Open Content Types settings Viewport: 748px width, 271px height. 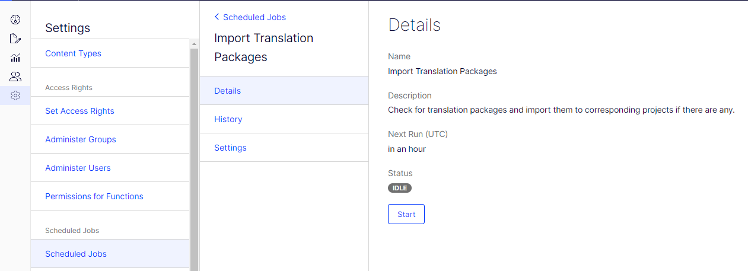tap(73, 53)
